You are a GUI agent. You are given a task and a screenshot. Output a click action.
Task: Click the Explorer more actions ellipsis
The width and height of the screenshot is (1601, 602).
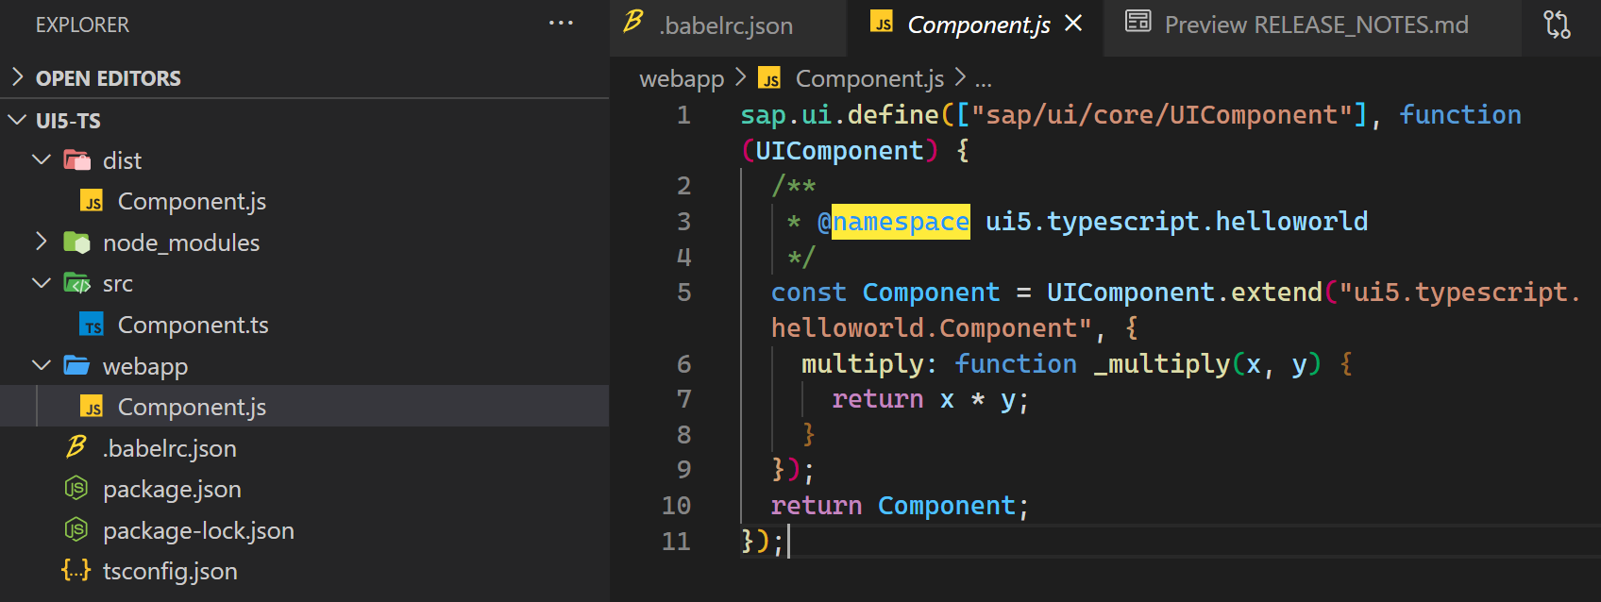pyautogui.click(x=561, y=24)
